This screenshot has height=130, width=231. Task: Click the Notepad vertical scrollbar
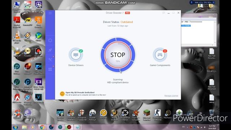point(215,32)
